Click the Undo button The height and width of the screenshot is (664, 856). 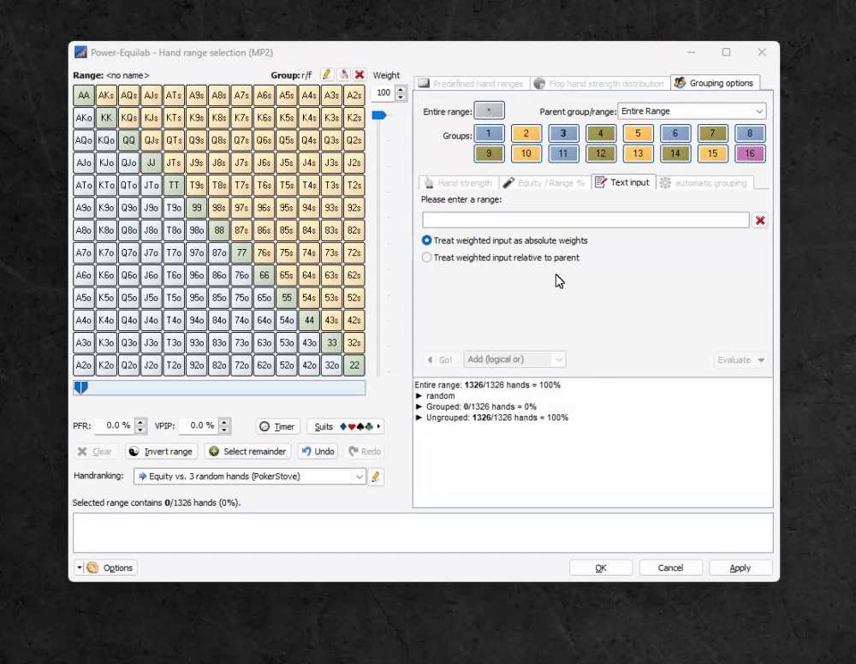[x=318, y=452]
